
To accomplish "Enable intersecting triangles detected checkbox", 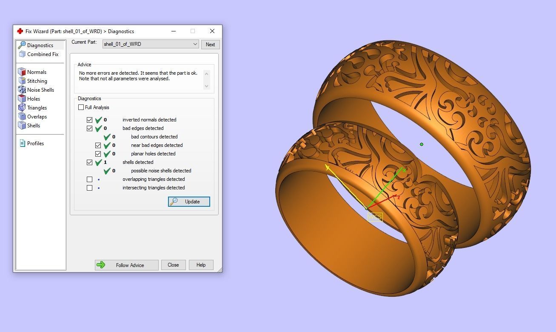I will pyautogui.click(x=89, y=188).
